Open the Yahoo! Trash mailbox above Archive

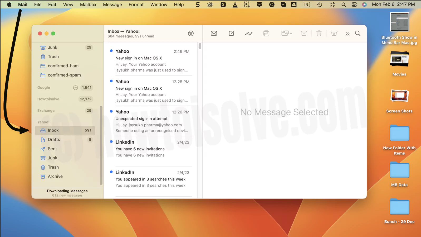click(x=65, y=167)
